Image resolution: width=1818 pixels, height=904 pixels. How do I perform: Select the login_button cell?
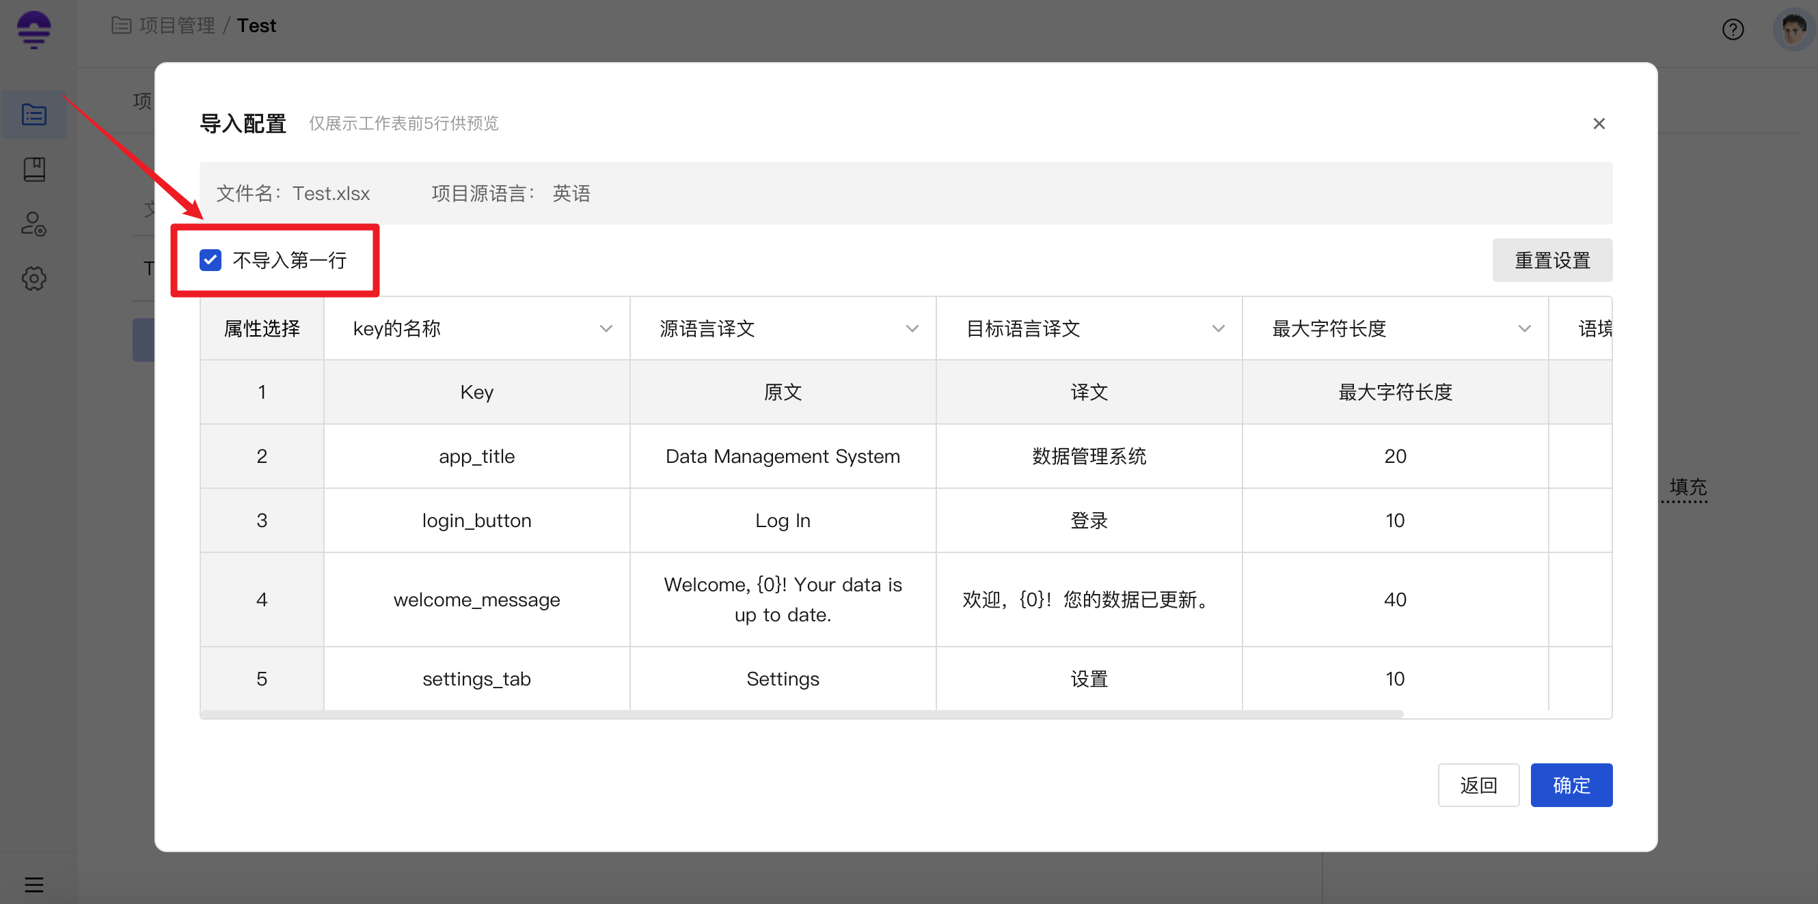click(477, 520)
